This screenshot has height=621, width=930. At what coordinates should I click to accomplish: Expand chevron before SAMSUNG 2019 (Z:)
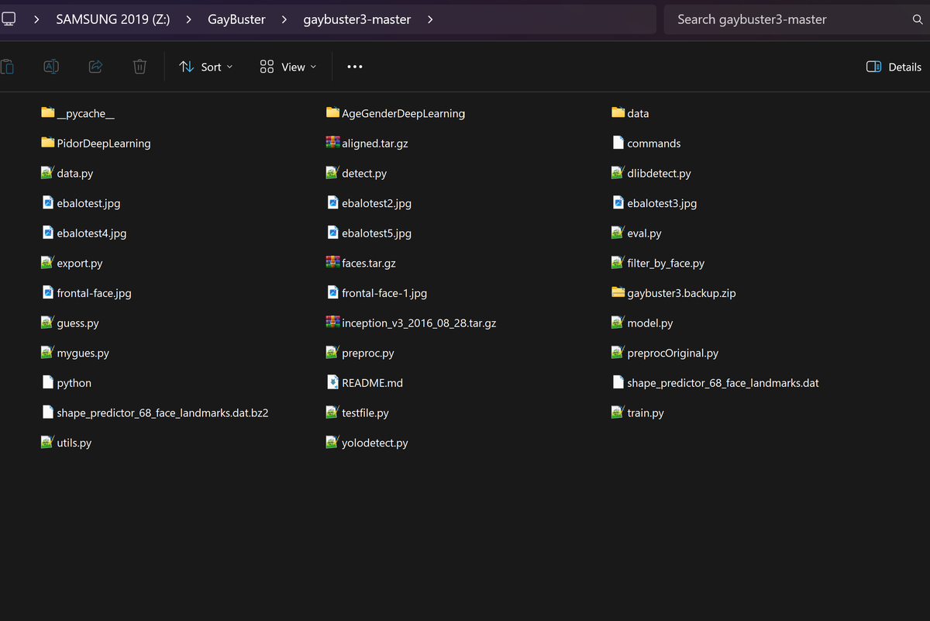coord(36,19)
